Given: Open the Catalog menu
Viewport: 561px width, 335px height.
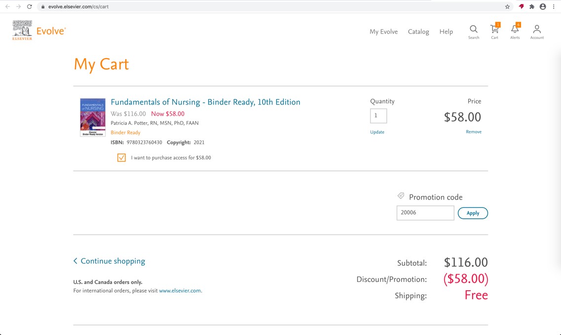Looking at the screenshot, I should click(x=418, y=32).
